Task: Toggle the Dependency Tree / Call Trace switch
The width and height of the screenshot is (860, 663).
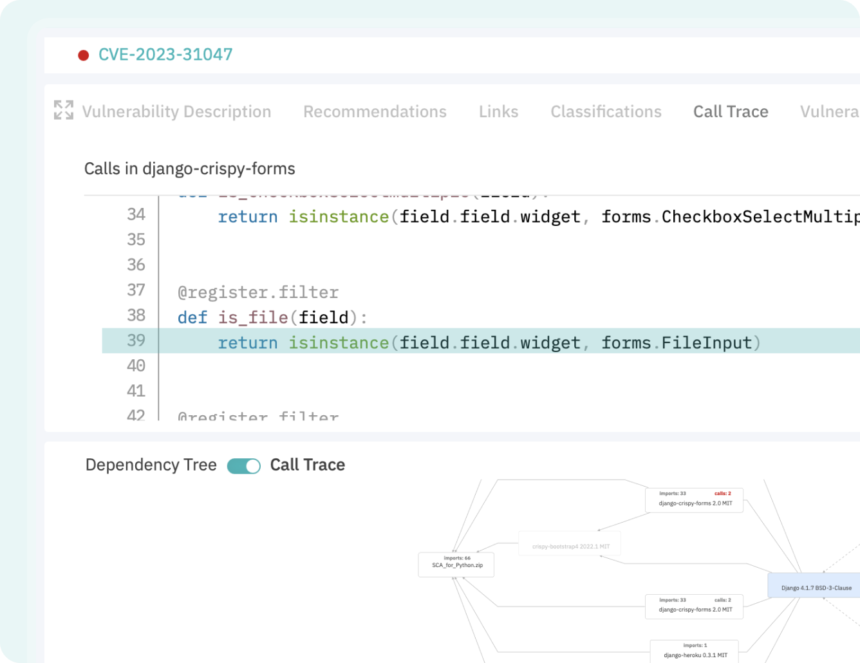Action: 244,465
